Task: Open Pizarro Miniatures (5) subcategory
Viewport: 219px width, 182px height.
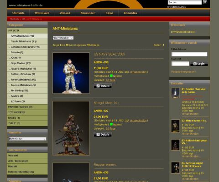Action: click(27, 69)
